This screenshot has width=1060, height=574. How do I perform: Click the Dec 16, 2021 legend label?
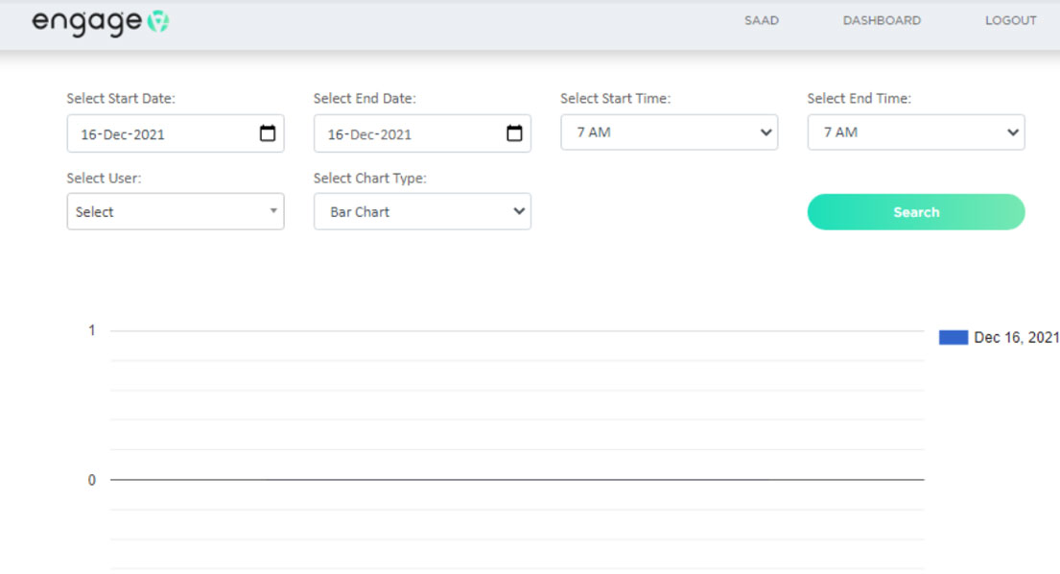(x=1016, y=337)
